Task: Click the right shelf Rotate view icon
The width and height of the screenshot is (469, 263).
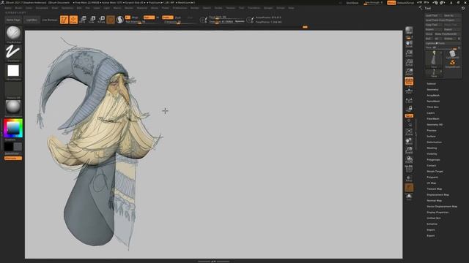Action: [409, 159]
